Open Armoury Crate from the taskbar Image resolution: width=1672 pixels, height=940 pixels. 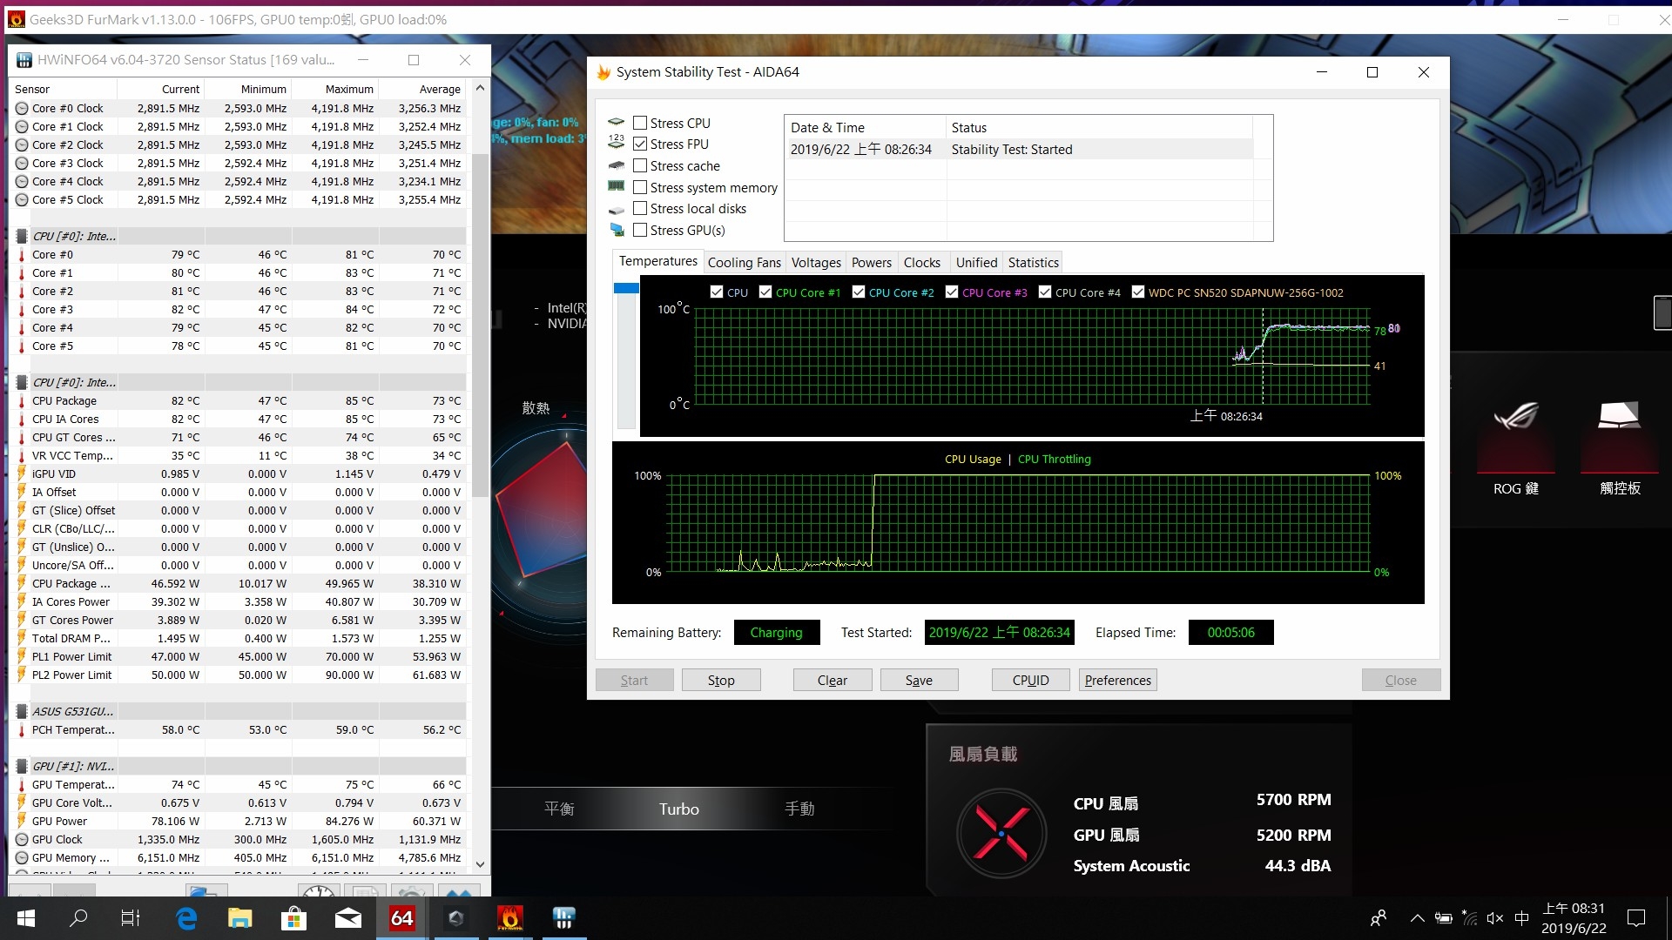point(455,918)
